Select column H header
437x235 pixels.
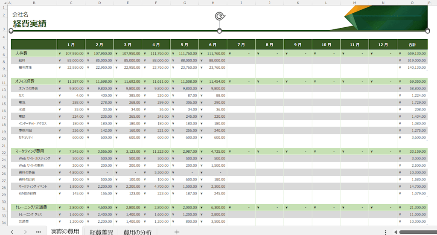click(213, 3)
